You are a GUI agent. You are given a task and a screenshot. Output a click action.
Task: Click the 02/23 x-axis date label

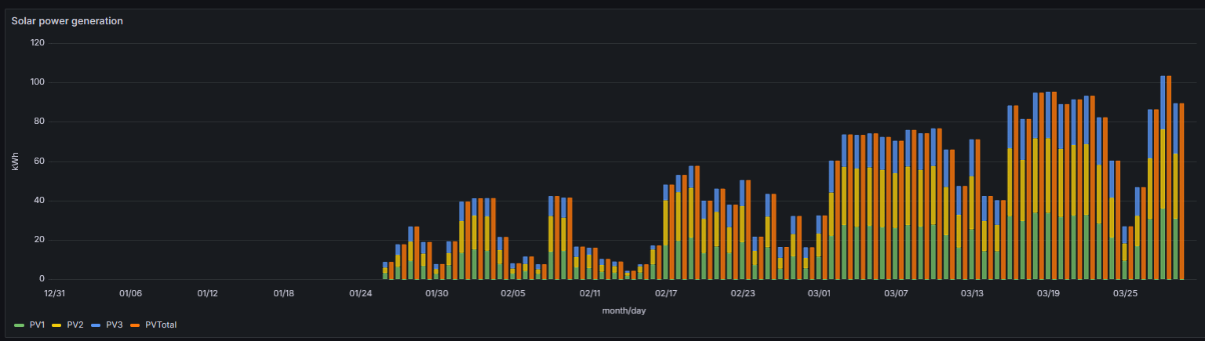click(x=743, y=293)
